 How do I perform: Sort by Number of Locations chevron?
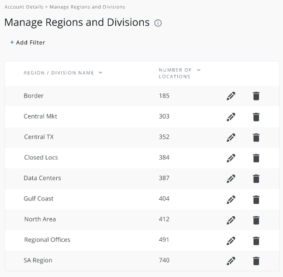click(199, 70)
